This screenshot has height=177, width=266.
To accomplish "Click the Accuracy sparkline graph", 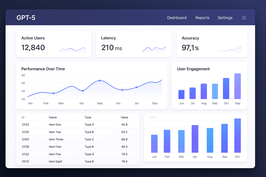I will tap(230, 49).
